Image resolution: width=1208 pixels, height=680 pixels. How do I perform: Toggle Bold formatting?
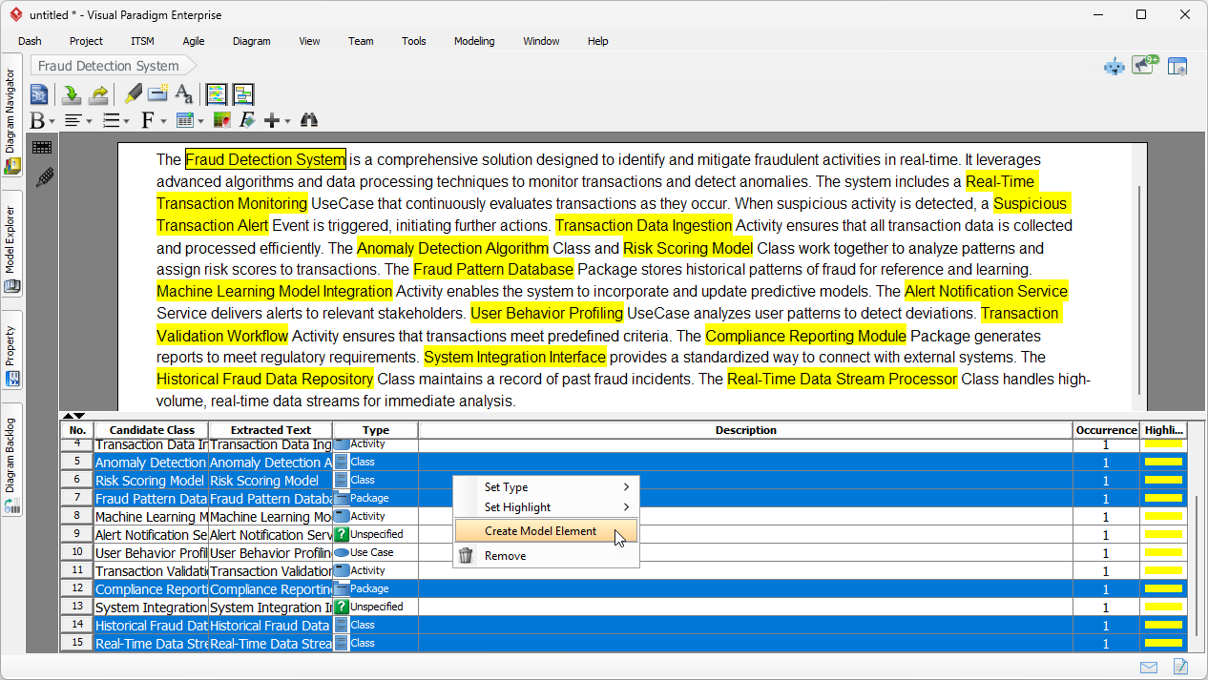pos(38,120)
